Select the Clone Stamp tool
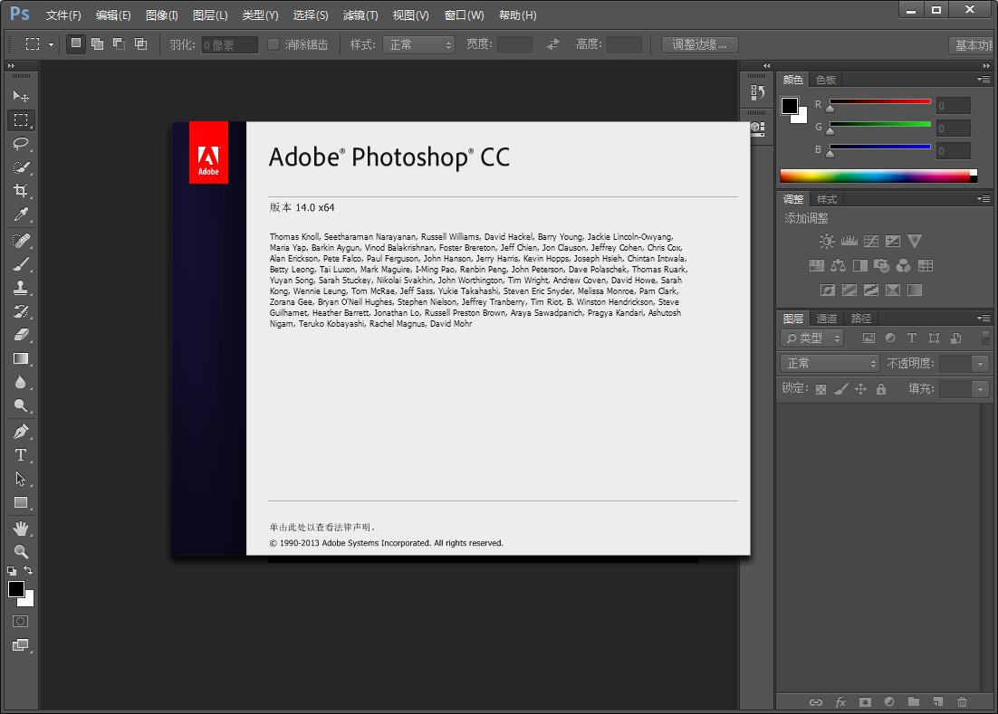The width and height of the screenshot is (998, 714). click(21, 288)
